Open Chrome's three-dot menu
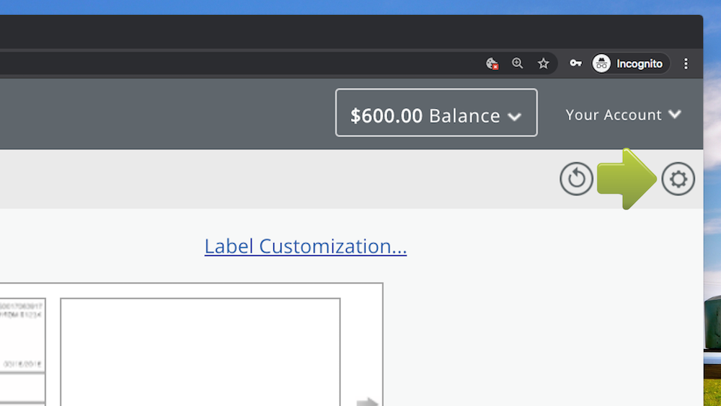Image resolution: width=721 pixels, height=406 pixels. (x=686, y=63)
